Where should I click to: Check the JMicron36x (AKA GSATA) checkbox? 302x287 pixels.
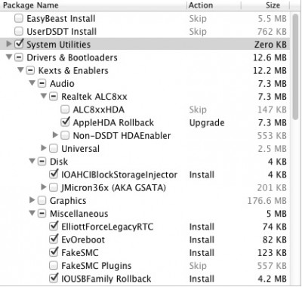click(54, 187)
